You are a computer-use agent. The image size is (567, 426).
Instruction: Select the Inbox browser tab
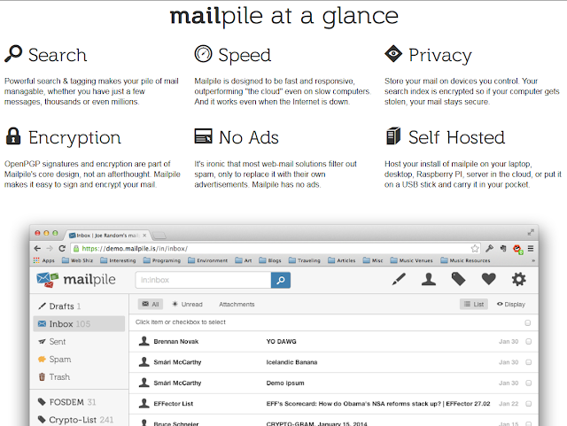(107, 236)
